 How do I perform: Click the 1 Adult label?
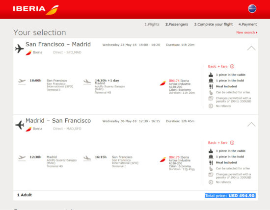point(25,195)
